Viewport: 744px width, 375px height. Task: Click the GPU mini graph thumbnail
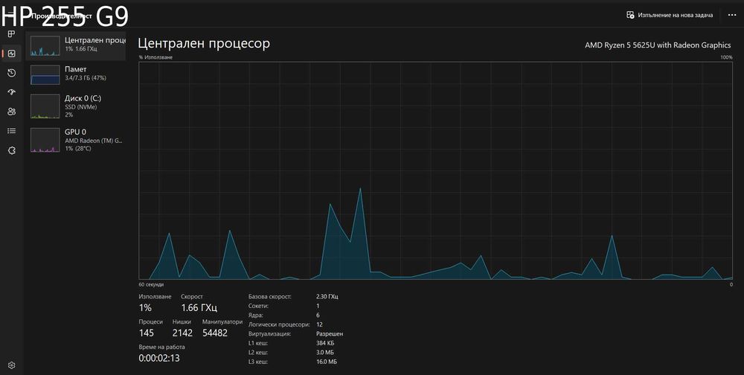click(45, 140)
